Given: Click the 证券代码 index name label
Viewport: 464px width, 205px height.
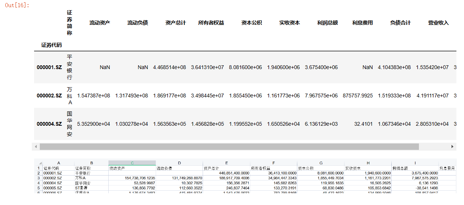Looking at the screenshot, I should (52, 45).
